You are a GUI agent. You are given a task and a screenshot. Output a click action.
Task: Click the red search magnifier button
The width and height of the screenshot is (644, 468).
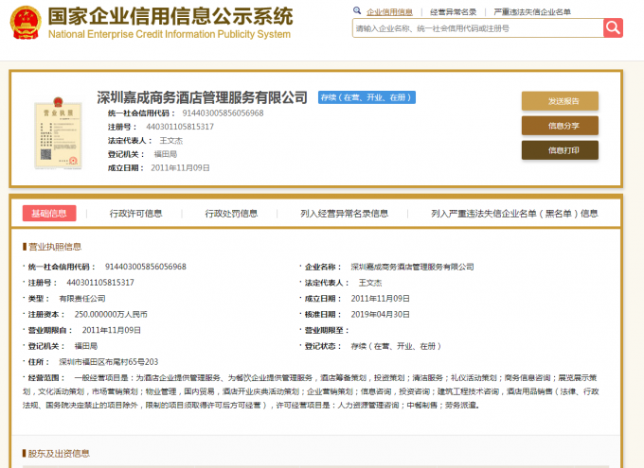click(x=613, y=28)
